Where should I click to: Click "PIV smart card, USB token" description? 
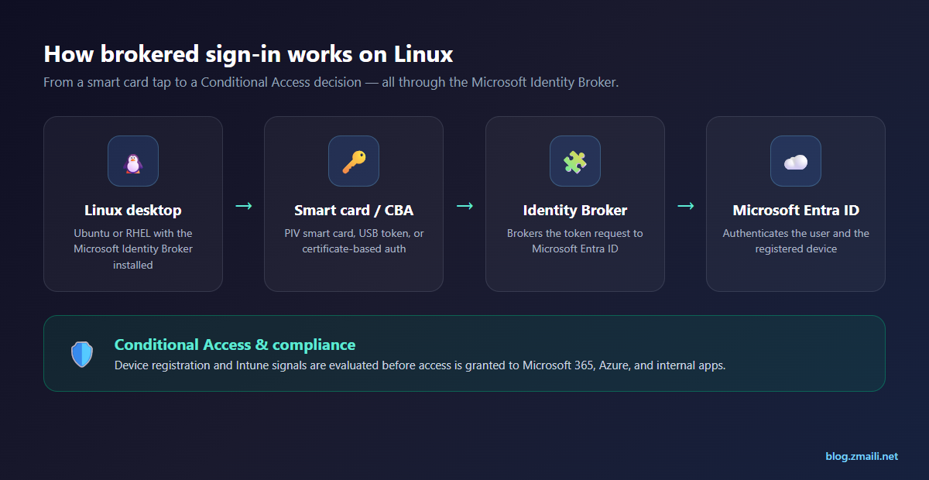354,241
